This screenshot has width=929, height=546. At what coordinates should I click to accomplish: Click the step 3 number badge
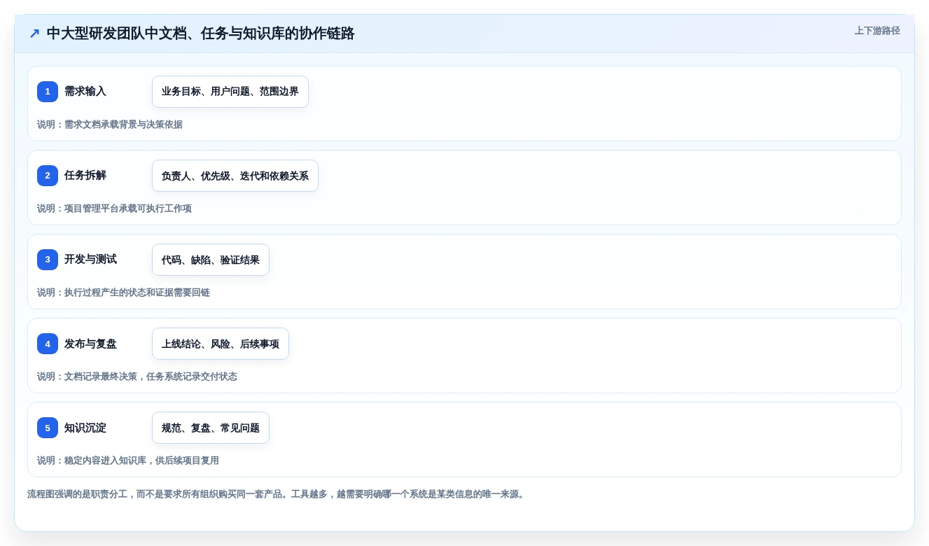(x=48, y=260)
